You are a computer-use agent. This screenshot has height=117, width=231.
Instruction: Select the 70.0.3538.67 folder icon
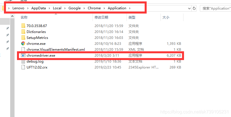[23, 26]
